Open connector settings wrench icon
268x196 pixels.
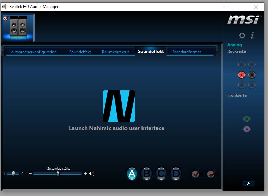pyautogui.click(x=249, y=183)
